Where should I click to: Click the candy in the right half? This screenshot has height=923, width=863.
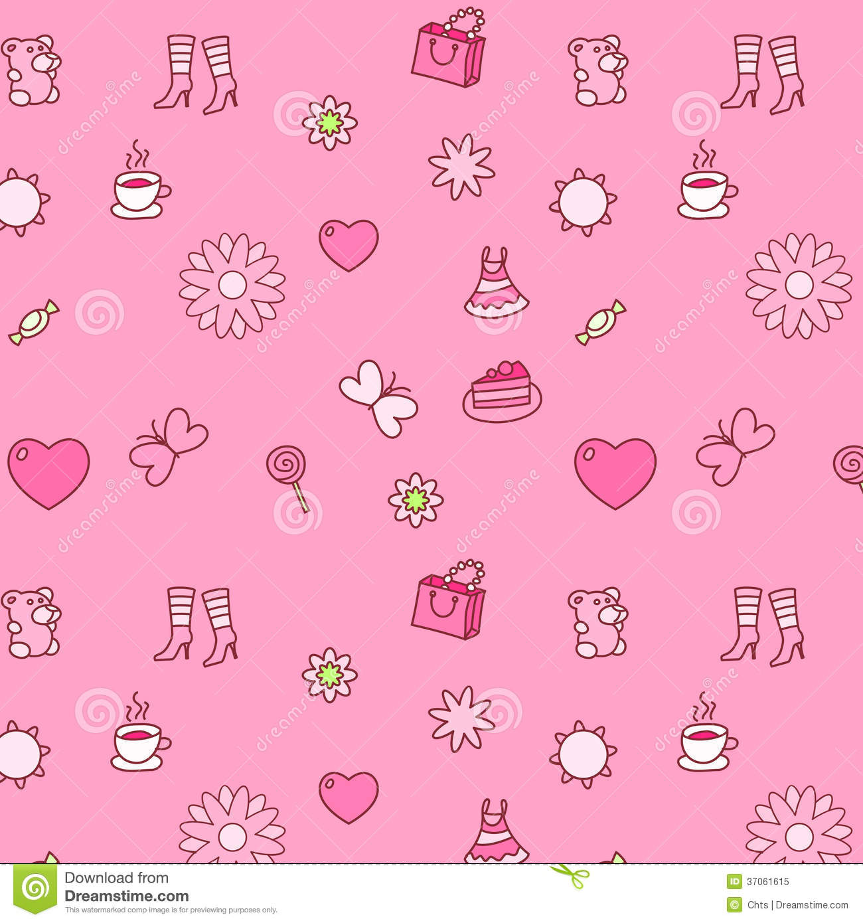point(600,323)
